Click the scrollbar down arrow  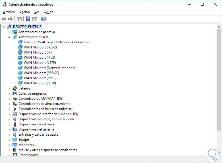219,153
